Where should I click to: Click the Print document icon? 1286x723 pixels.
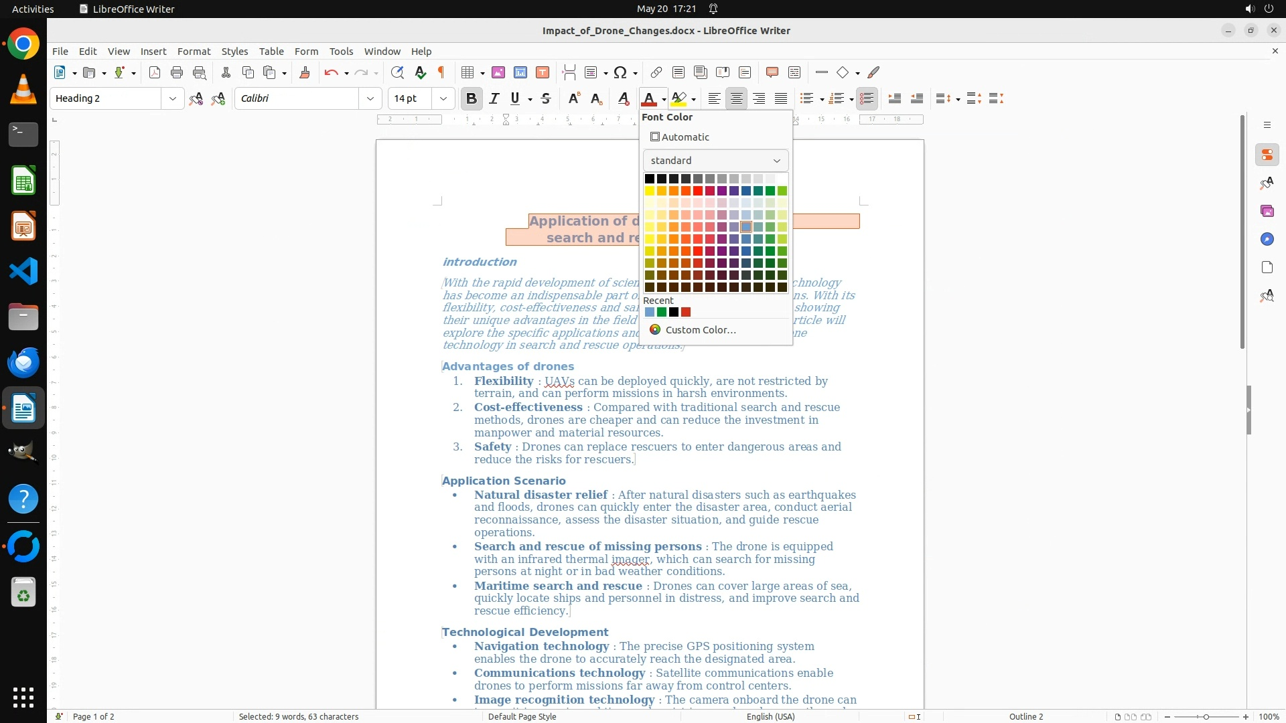[x=177, y=72]
